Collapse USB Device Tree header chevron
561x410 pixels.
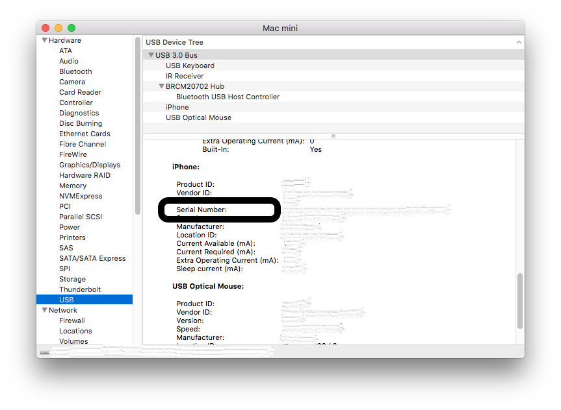[519, 42]
